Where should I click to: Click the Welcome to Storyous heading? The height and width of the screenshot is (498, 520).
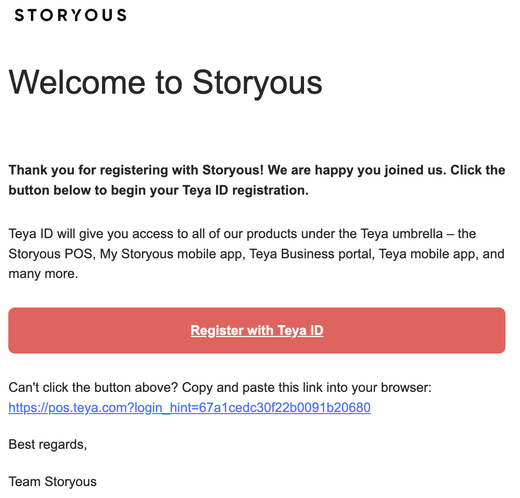pos(165,82)
